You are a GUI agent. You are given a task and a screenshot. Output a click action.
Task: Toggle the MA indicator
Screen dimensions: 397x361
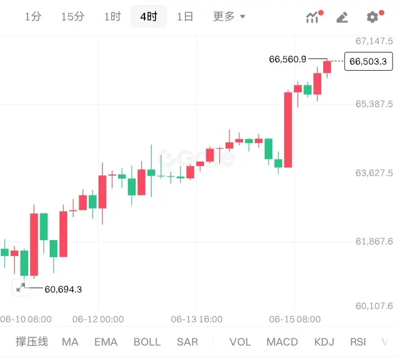70,342
